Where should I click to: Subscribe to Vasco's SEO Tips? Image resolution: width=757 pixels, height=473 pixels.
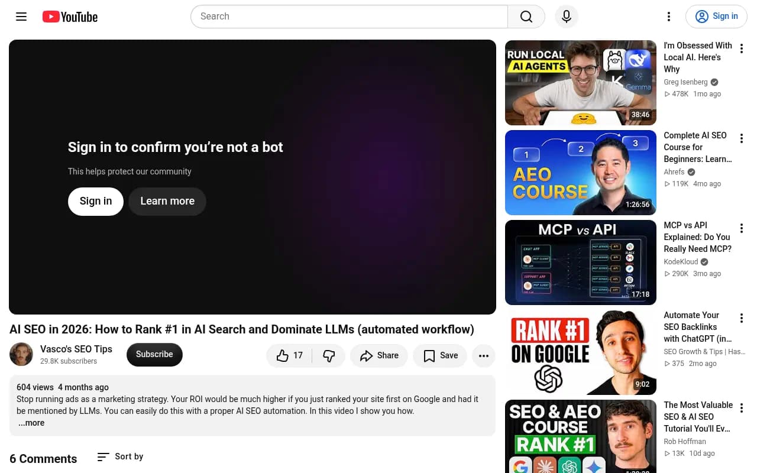pyautogui.click(x=154, y=354)
